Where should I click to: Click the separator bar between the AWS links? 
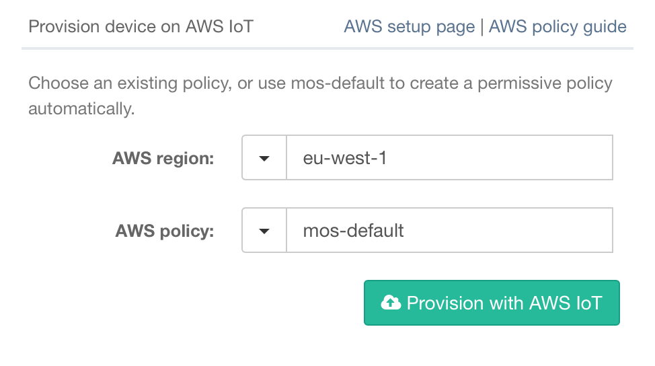[481, 27]
